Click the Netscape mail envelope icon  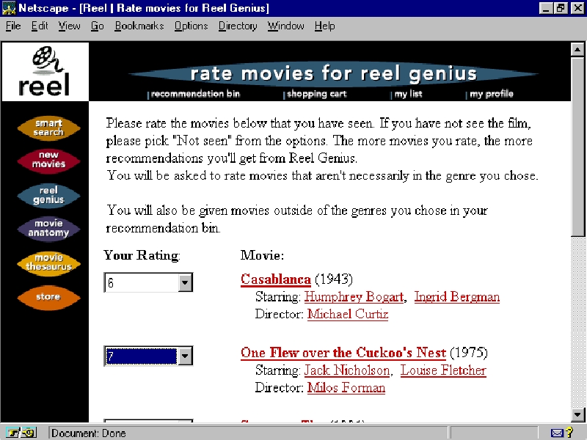click(x=557, y=433)
